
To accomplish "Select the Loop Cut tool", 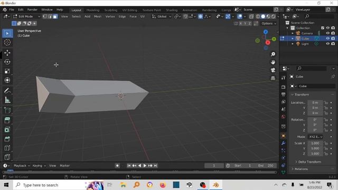I will (7, 148).
